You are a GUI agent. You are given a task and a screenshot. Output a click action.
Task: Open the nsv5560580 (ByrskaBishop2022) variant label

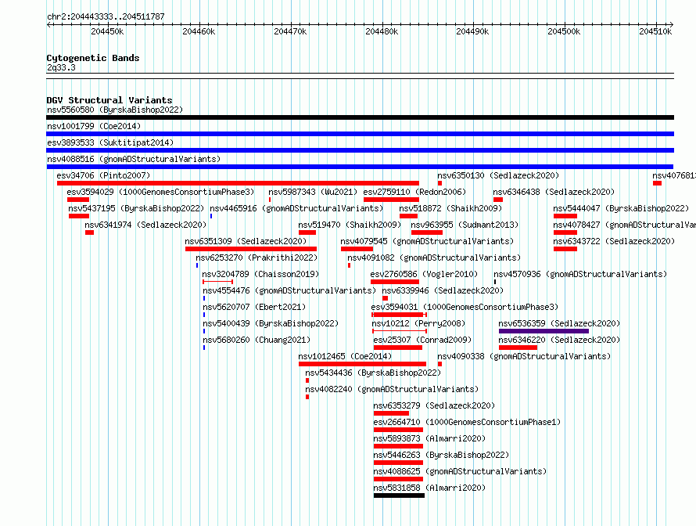pos(115,110)
